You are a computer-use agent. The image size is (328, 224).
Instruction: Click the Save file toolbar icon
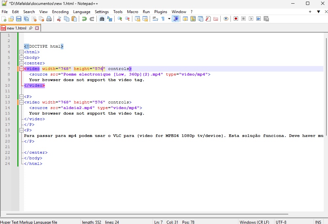pos(19,19)
